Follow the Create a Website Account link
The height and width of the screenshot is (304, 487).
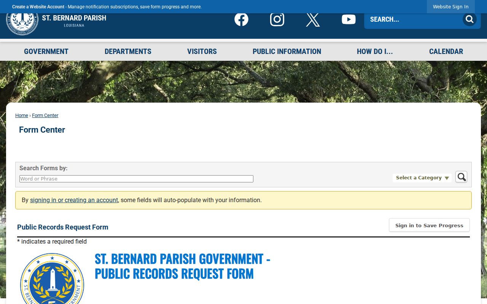(38, 7)
